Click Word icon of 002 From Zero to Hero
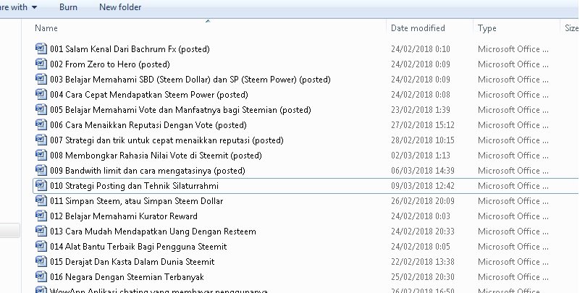 (x=41, y=64)
